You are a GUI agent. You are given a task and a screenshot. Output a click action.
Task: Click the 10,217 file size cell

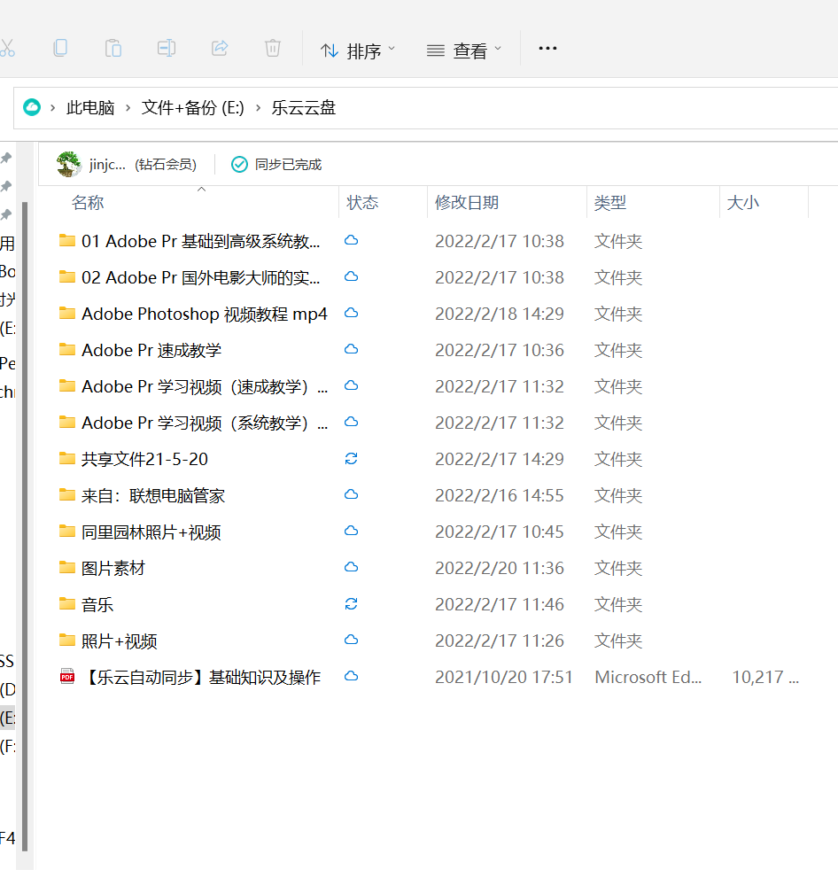pos(765,677)
